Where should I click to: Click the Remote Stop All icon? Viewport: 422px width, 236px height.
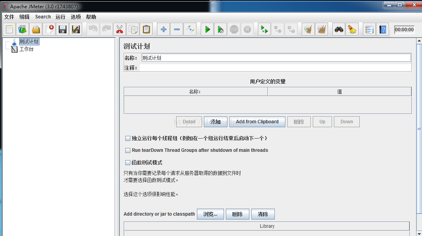click(x=278, y=29)
